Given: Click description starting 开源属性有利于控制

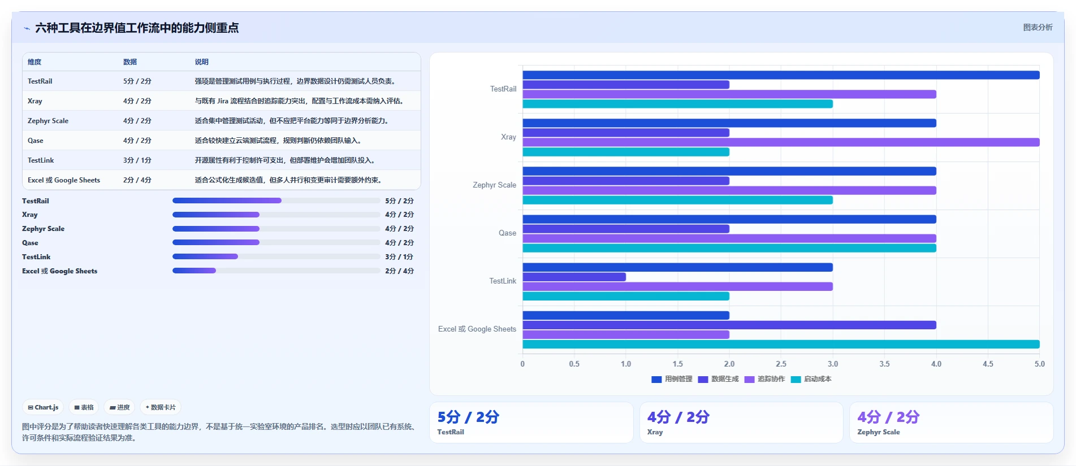Looking at the screenshot, I should coord(285,160).
